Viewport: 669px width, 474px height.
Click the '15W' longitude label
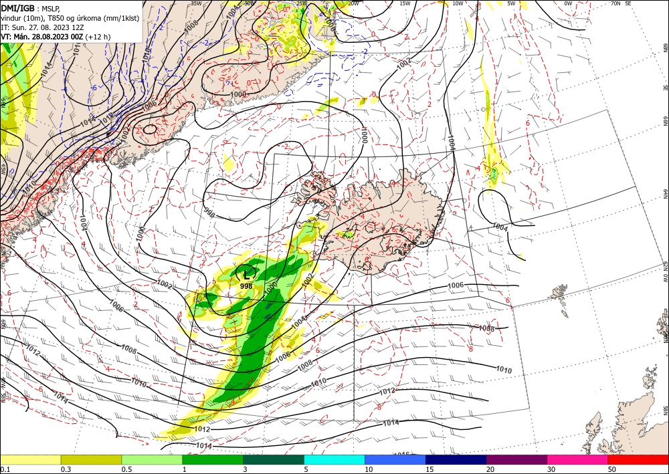point(405,3)
